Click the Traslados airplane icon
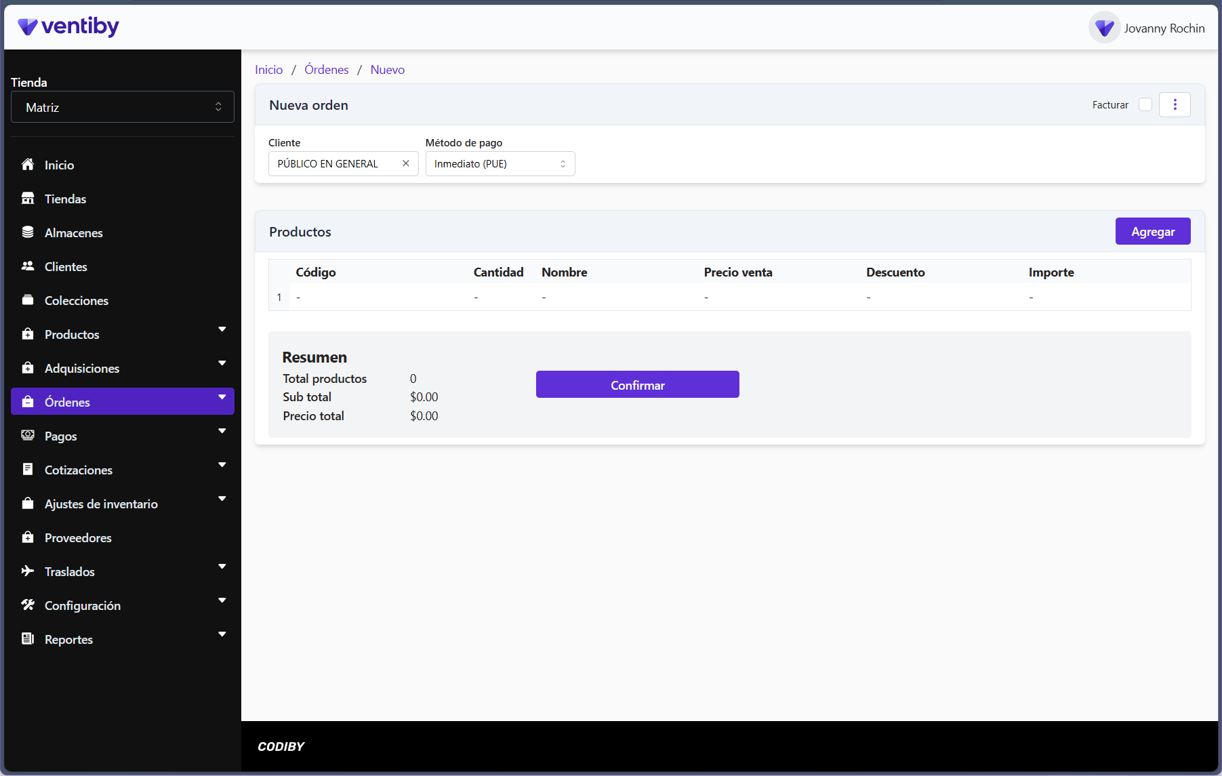The width and height of the screenshot is (1222, 776). pos(28,571)
